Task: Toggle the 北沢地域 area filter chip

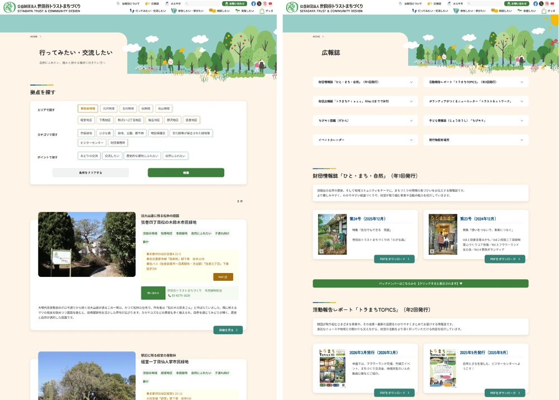Action: [x=109, y=109]
